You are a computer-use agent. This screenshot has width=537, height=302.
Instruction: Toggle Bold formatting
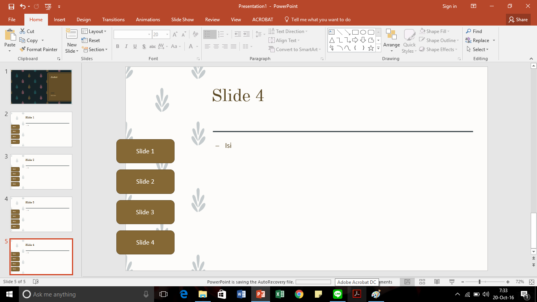tap(117, 46)
